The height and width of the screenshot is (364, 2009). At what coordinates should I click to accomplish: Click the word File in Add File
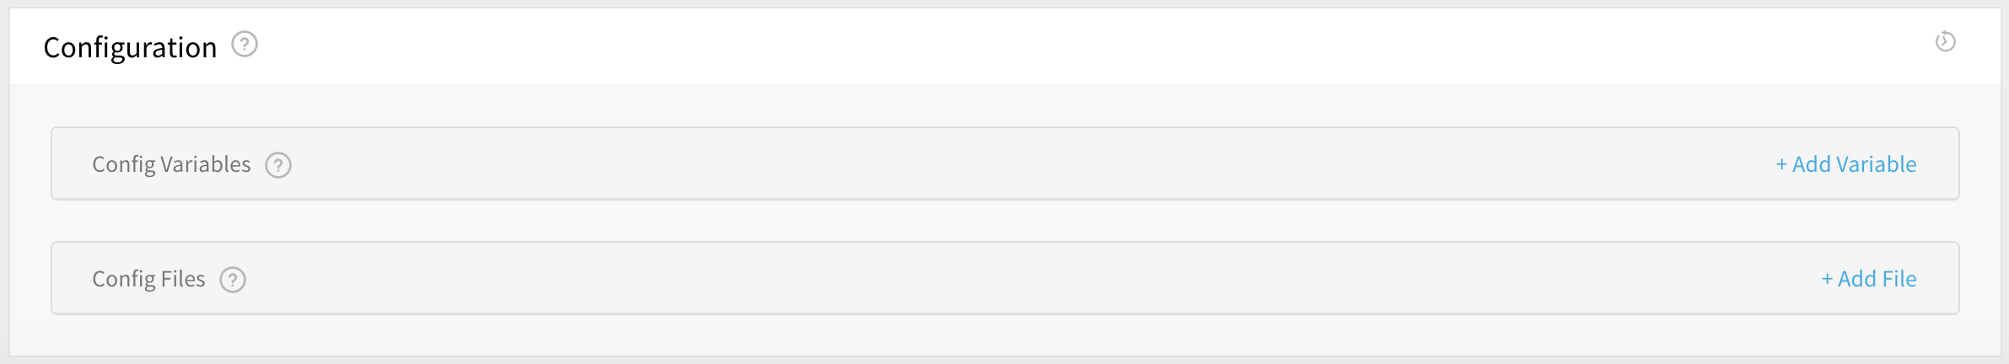pyautogui.click(x=1898, y=279)
